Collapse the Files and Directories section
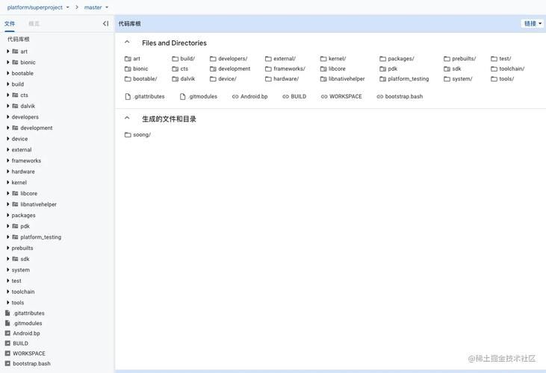The image size is (546, 373). click(x=127, y=43)
